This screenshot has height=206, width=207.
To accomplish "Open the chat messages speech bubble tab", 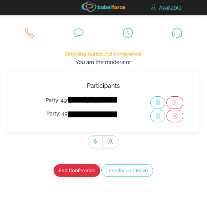I will pyautogui.click(x=79, y=33).
